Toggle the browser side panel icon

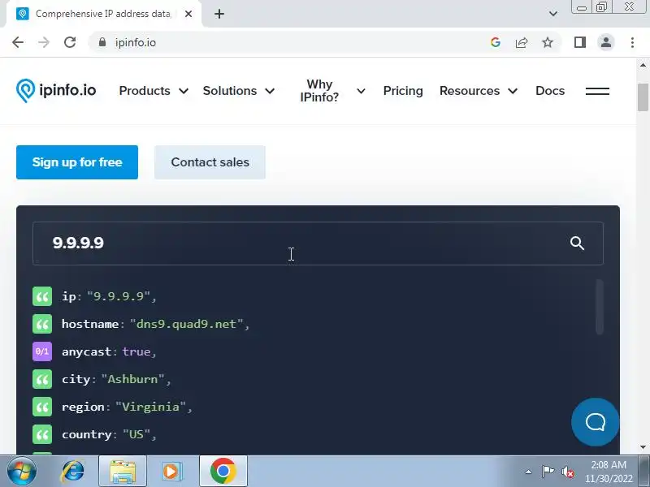[x=580, y=42]
